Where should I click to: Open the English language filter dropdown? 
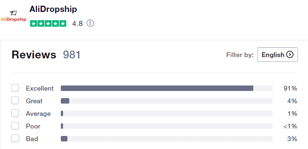click(x=278, y=55)
